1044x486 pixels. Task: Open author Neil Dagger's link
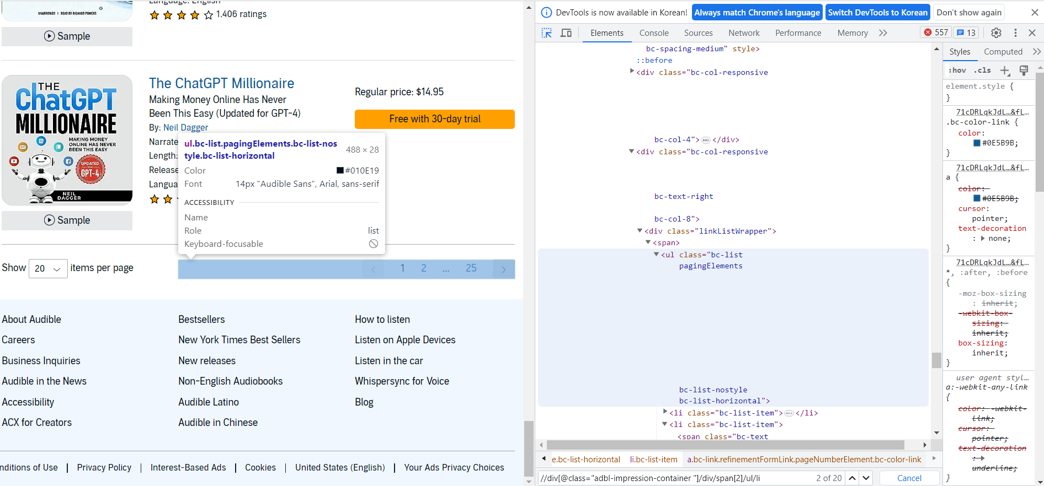(x=185, y=127)
